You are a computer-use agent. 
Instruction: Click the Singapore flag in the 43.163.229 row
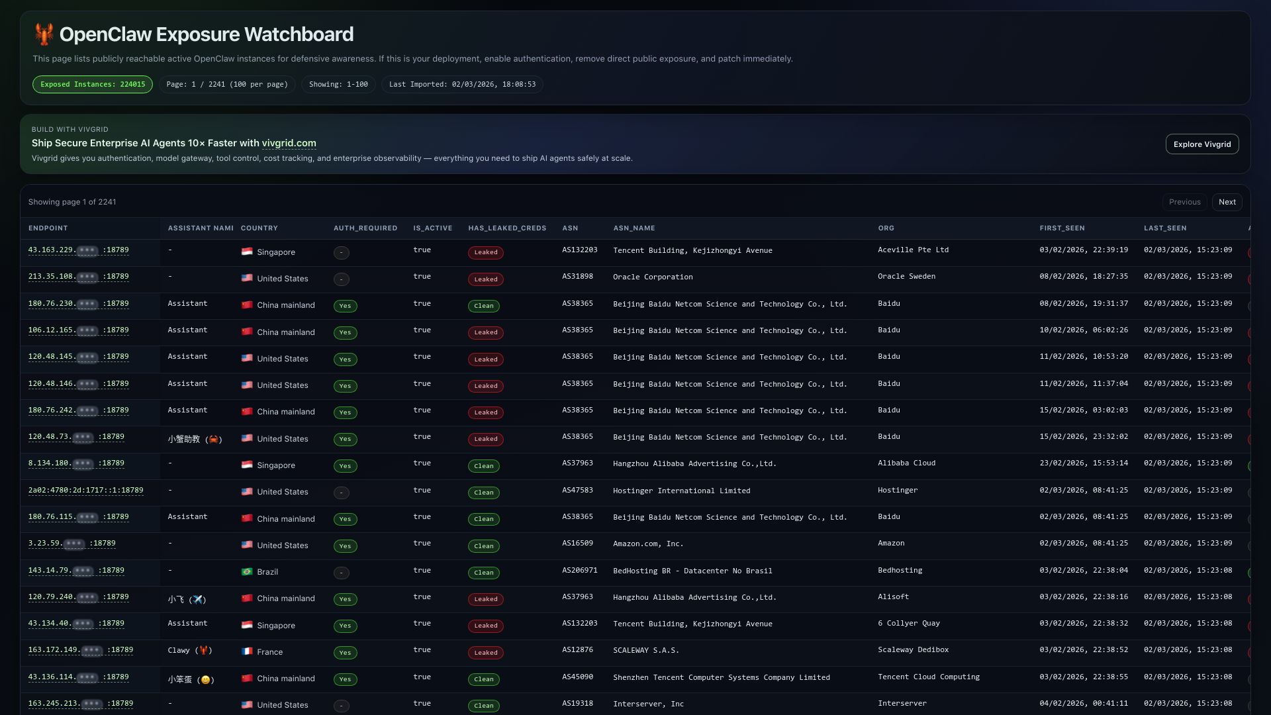[x=247, y=252]
